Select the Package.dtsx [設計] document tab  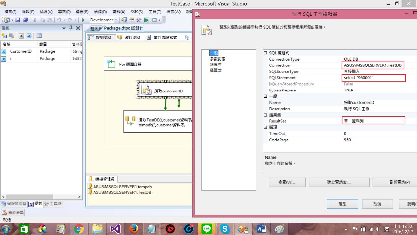click(x=124, y=28)
